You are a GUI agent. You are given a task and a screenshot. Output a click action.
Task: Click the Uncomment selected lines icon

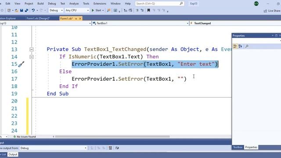(x=142, y=11)
